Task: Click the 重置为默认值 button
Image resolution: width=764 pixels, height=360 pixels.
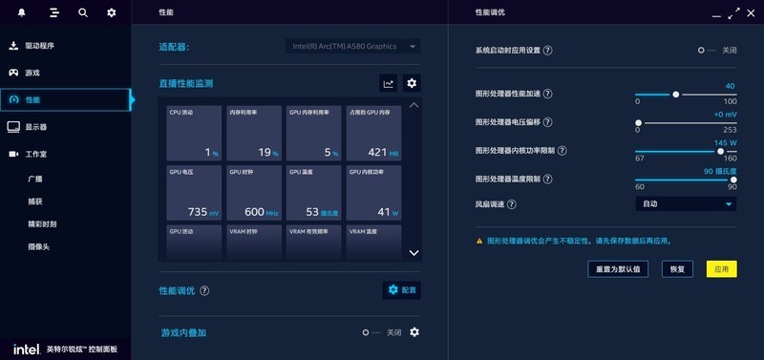Action: (x=618, y=269)
